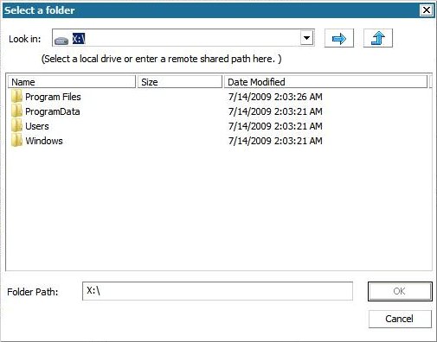Select the Users folder icon
This screenshot has width=437, height=342.
(16, 126)
